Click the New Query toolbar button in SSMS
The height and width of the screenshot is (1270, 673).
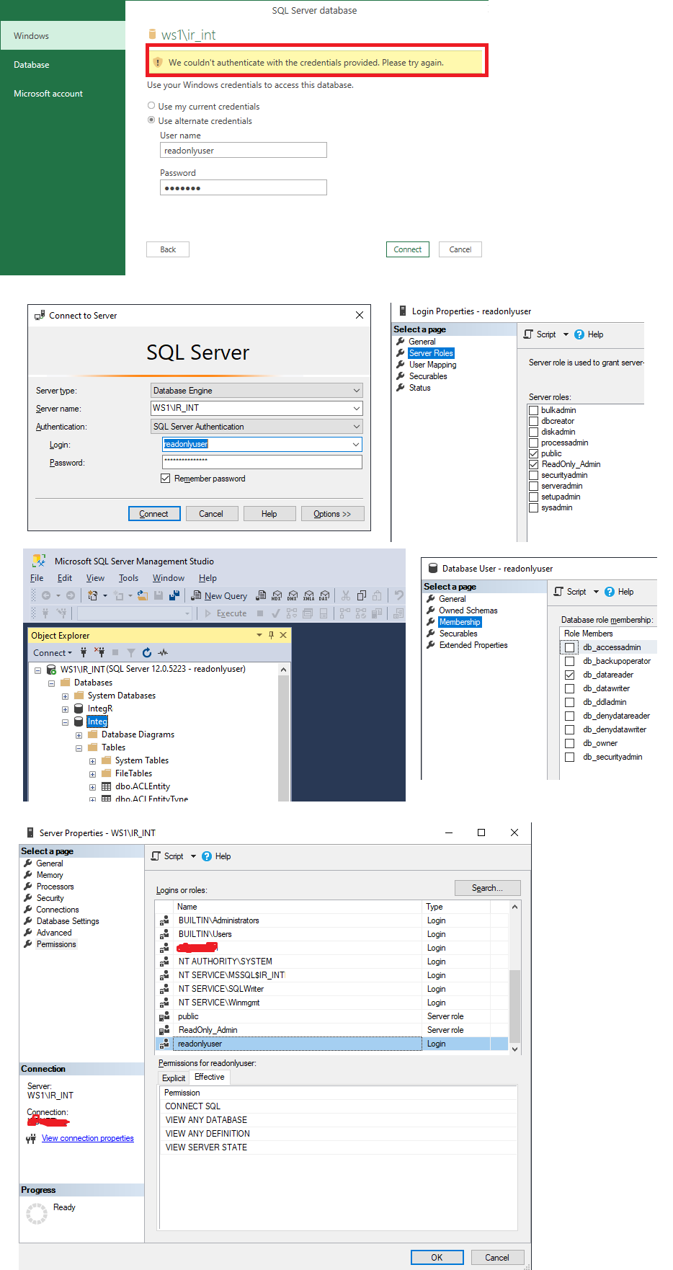coord(219,595)
